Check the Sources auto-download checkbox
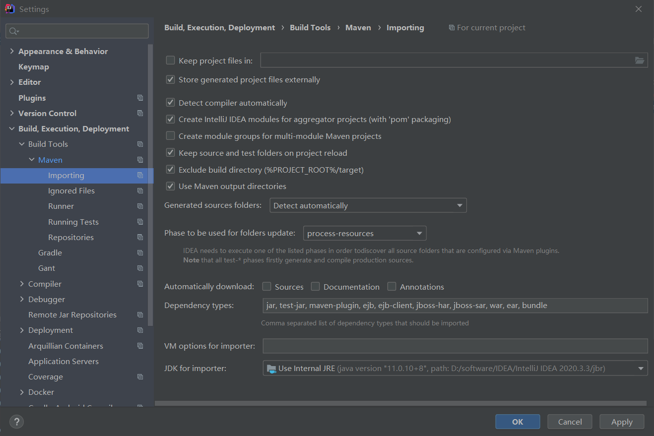Image resolution: width=654 pixels, height=436 pixels. coord(267,287)
